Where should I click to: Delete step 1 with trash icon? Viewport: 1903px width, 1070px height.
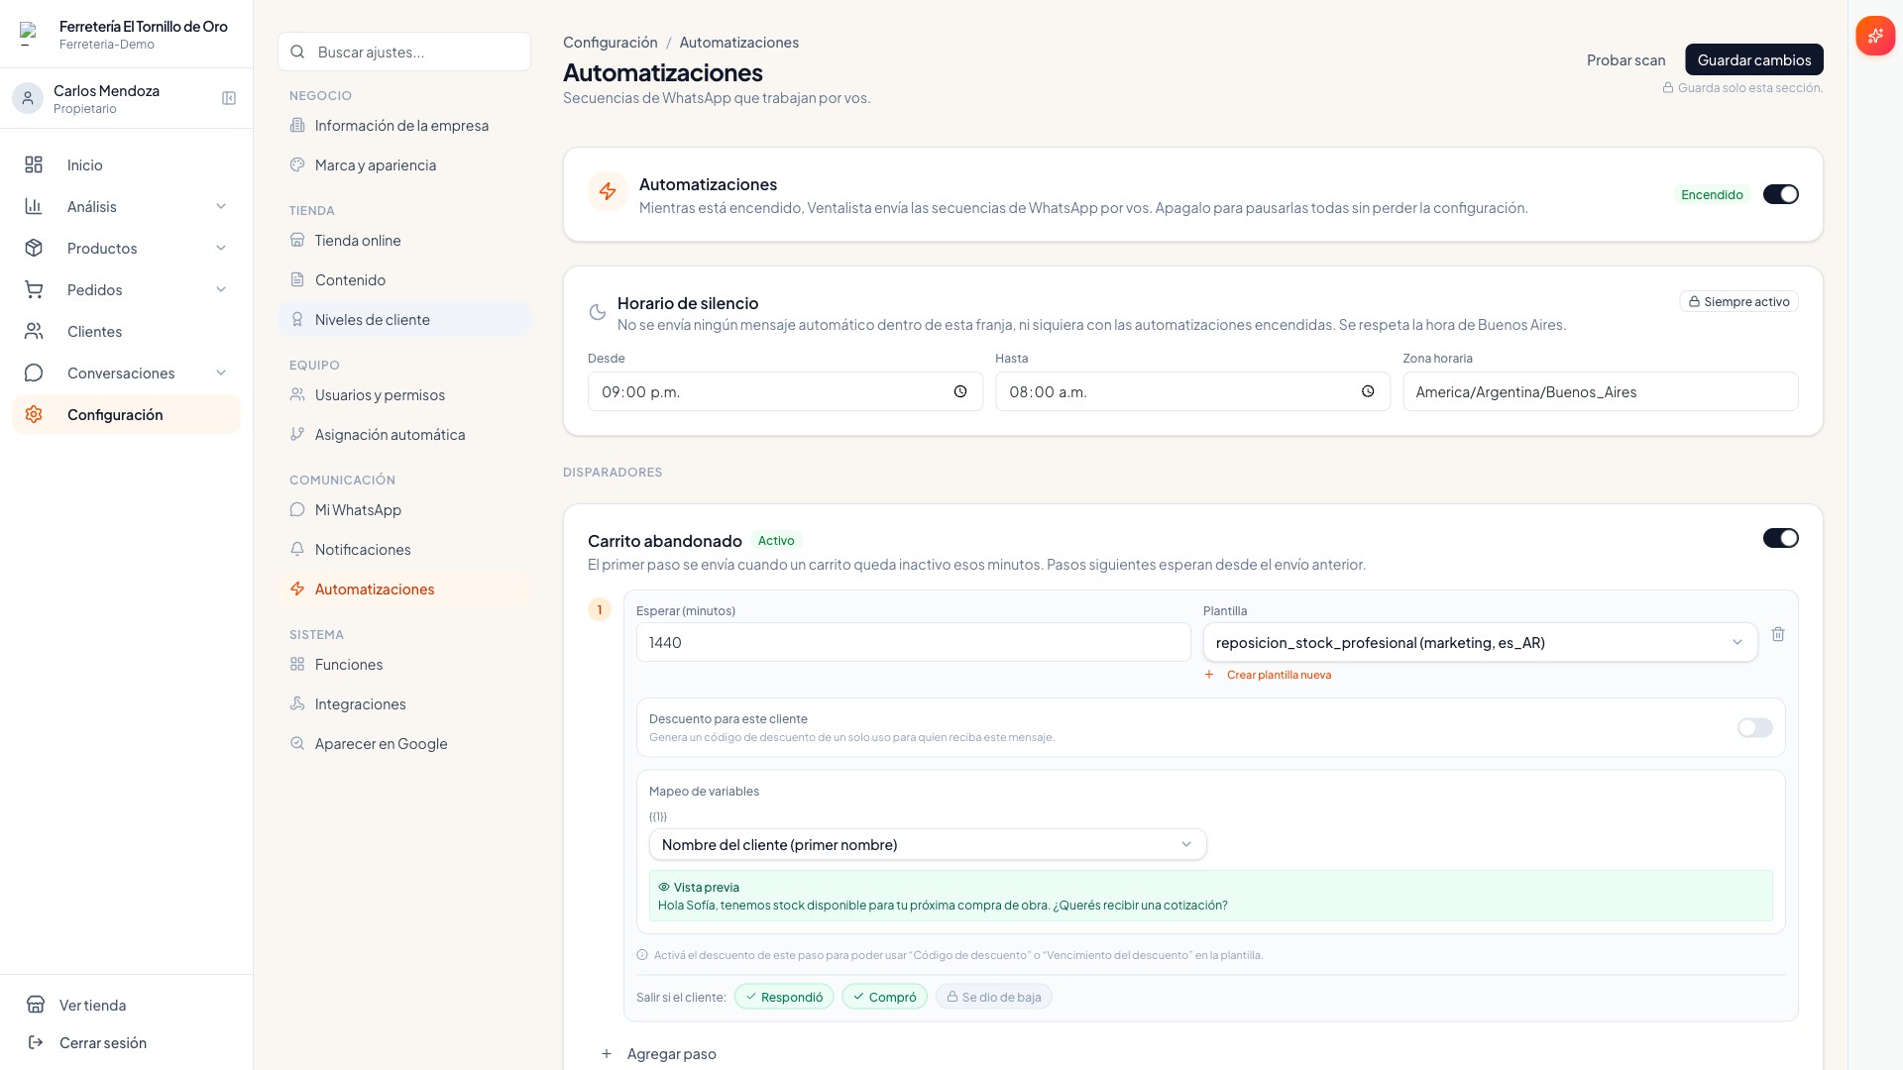[1778, 634]
